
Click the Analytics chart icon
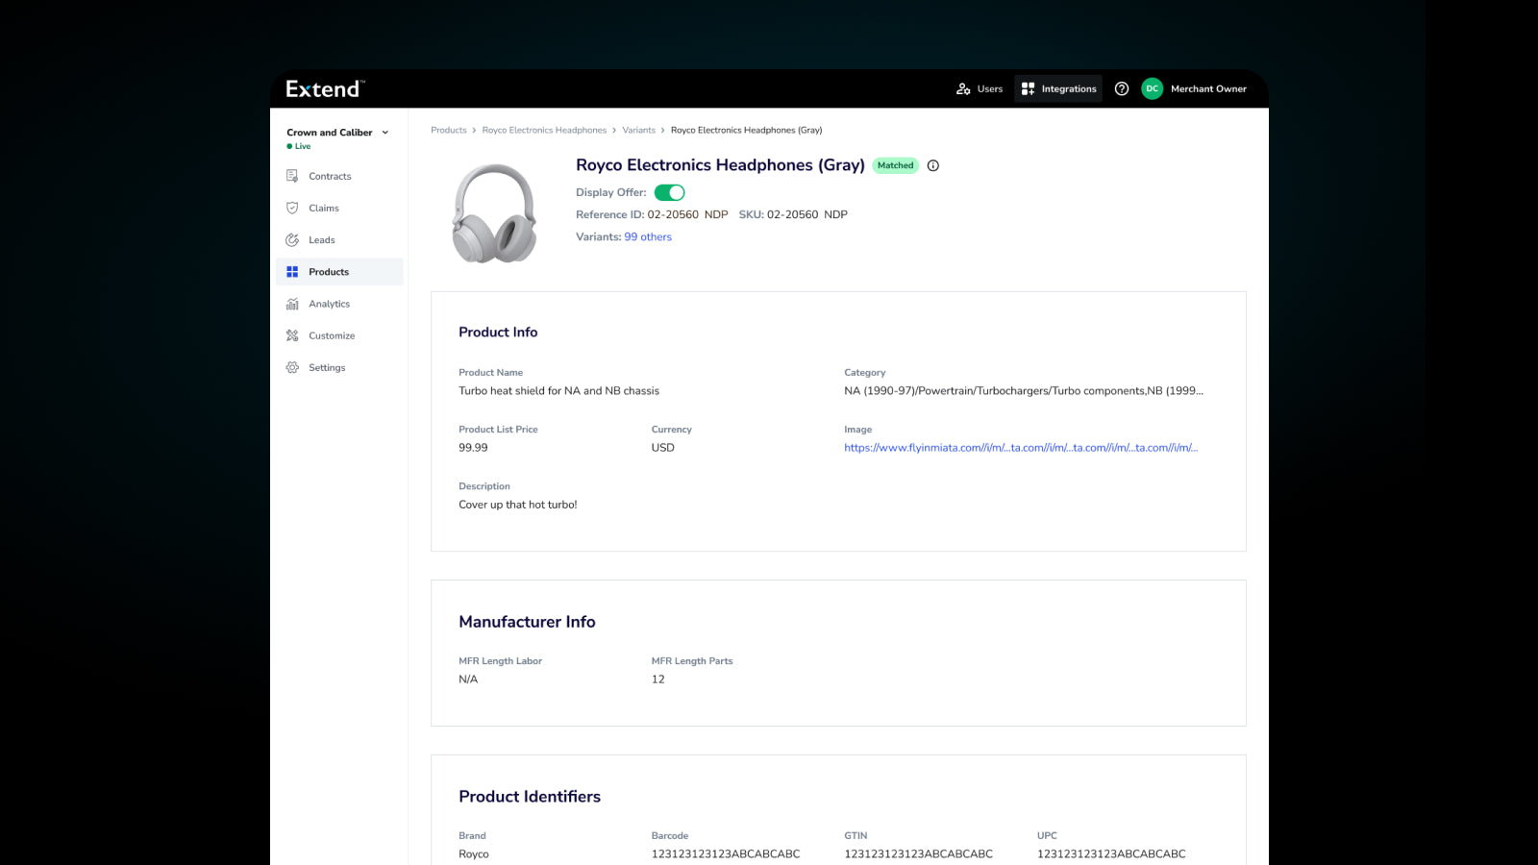coord(292,304)
